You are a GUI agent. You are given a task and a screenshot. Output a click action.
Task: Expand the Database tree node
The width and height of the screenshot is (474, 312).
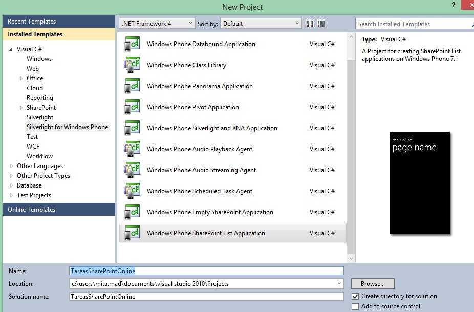click(x=11, y=185)
